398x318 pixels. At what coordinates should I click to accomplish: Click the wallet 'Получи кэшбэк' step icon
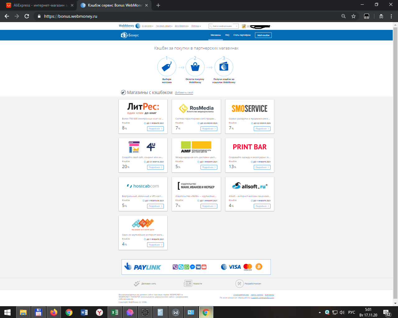[x=224, y=67]
